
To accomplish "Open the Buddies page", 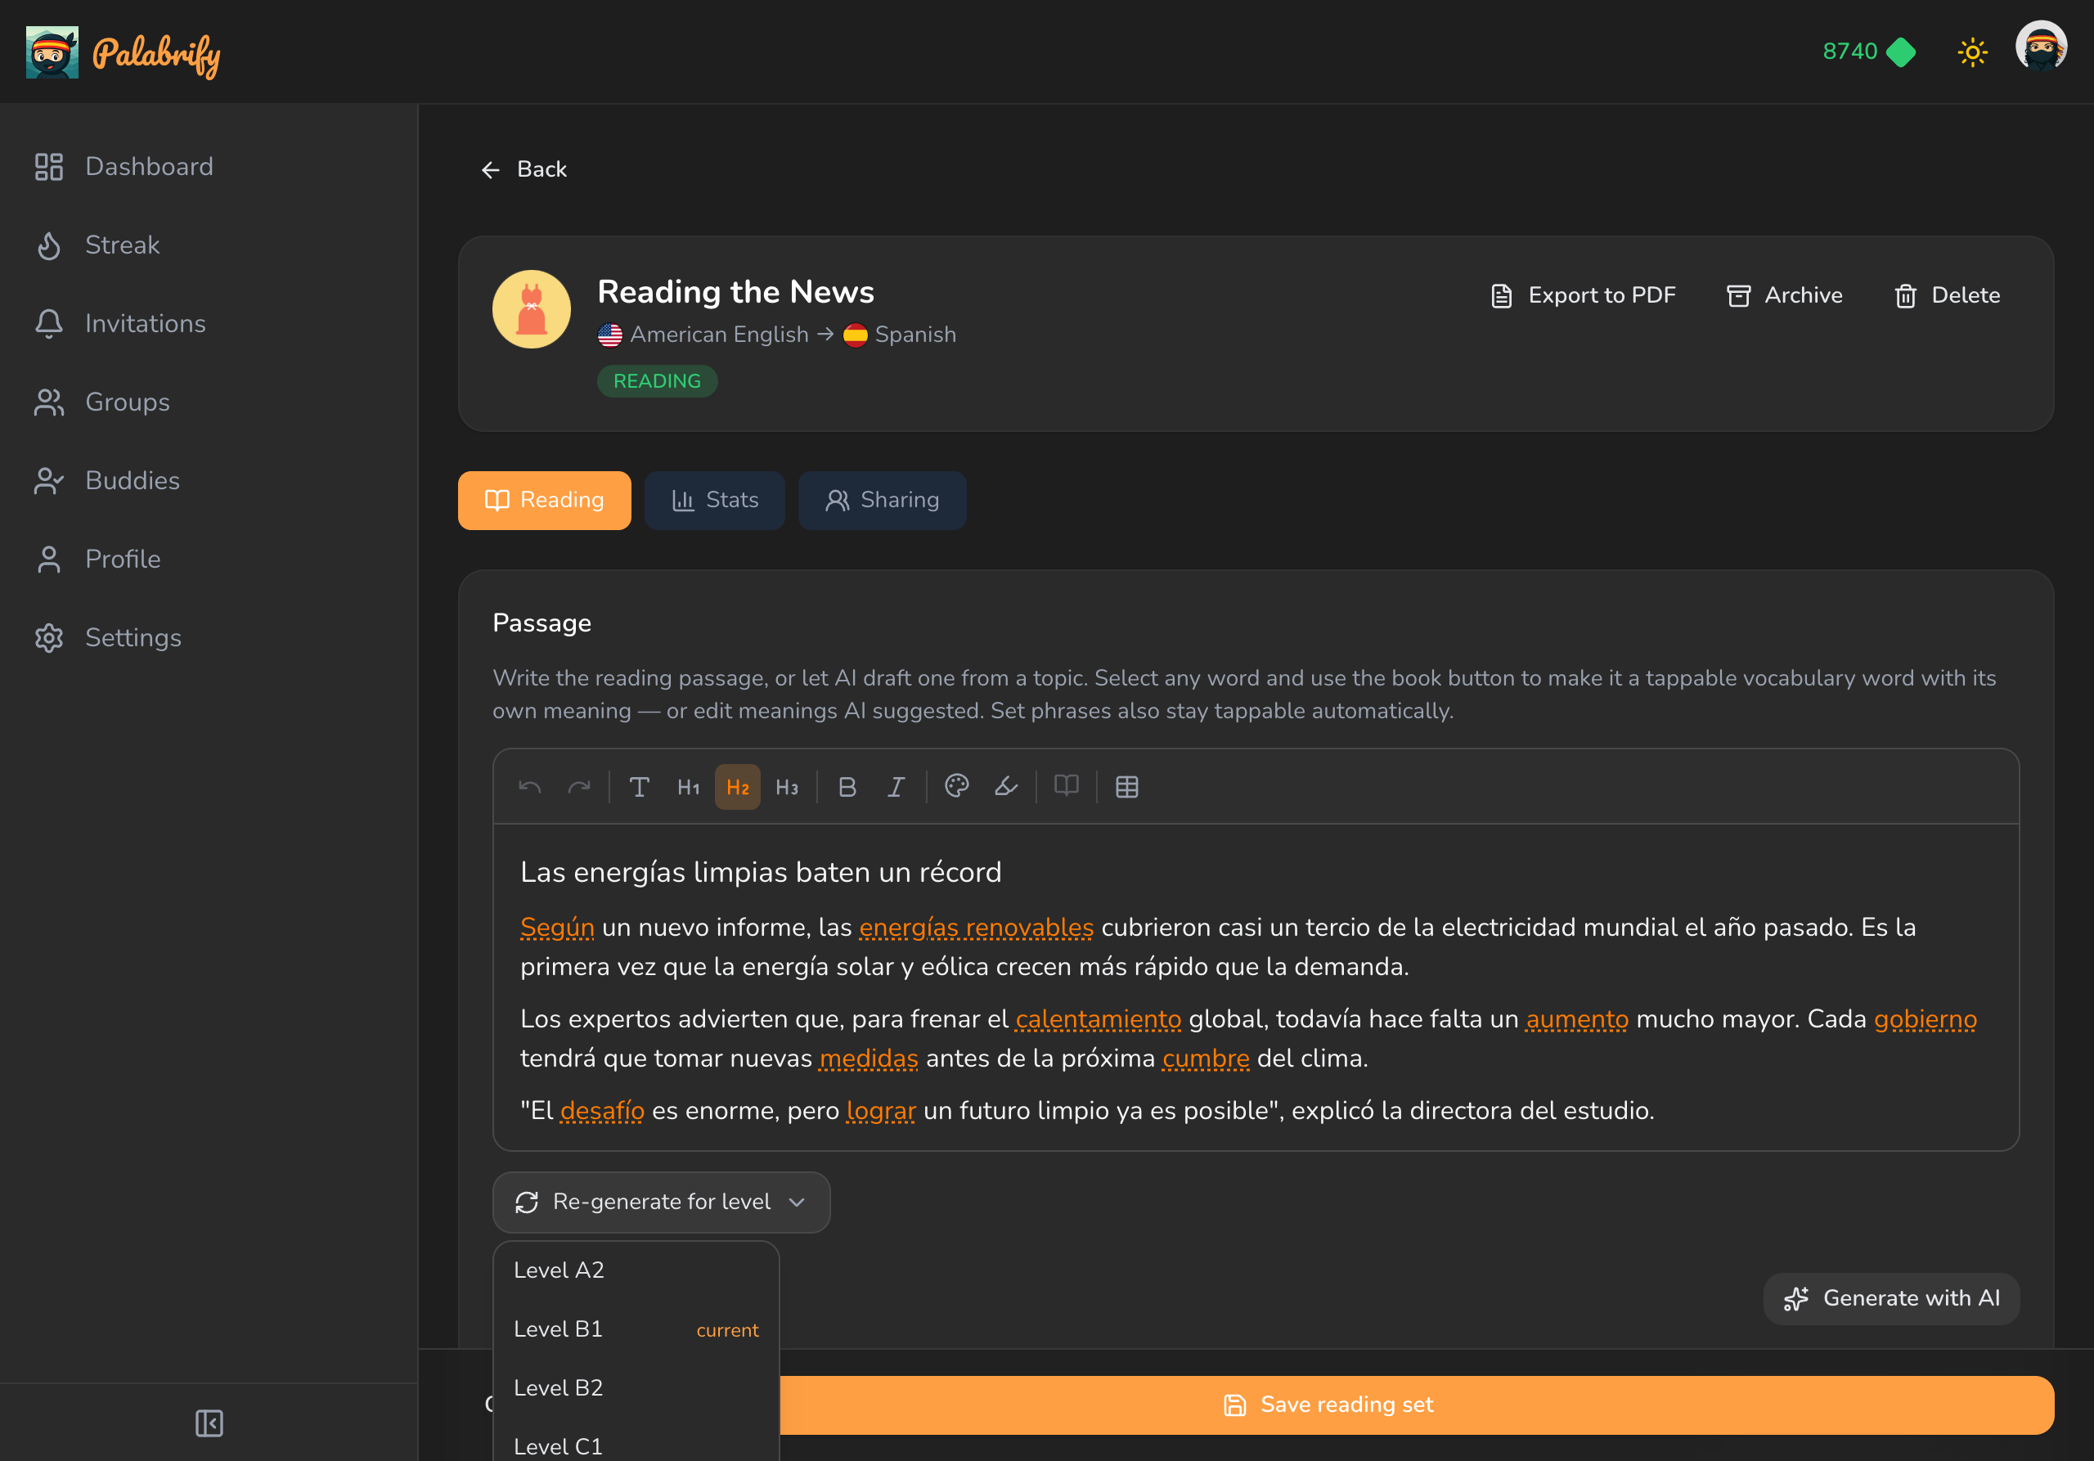I will coord(209,481).
